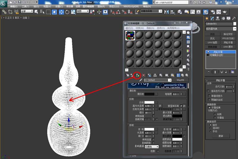This screenshot has height=159, width=238.
Task: Select the first material sample slot
Action: click(x=130, y=35)
